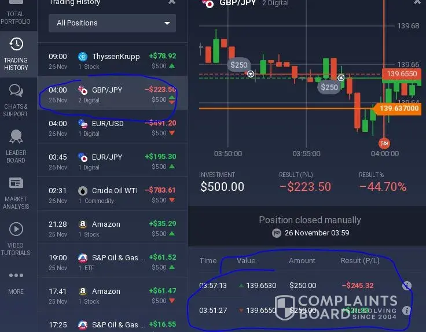Click the 139.6550 red price tag
This screenshot has height=332, width=426.
402,74
